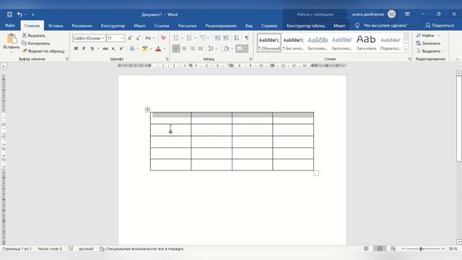Open the highlight color dropdown arrow
The height and width of the screenshot is (260, 462).
(x=151, y=48)
